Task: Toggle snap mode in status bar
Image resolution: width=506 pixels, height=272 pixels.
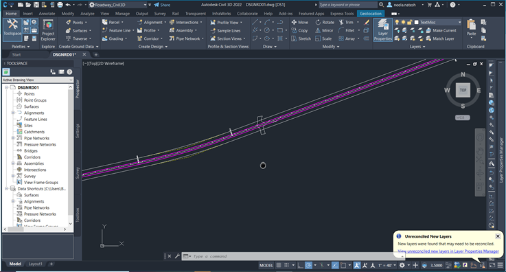Action: pos(286,265)
